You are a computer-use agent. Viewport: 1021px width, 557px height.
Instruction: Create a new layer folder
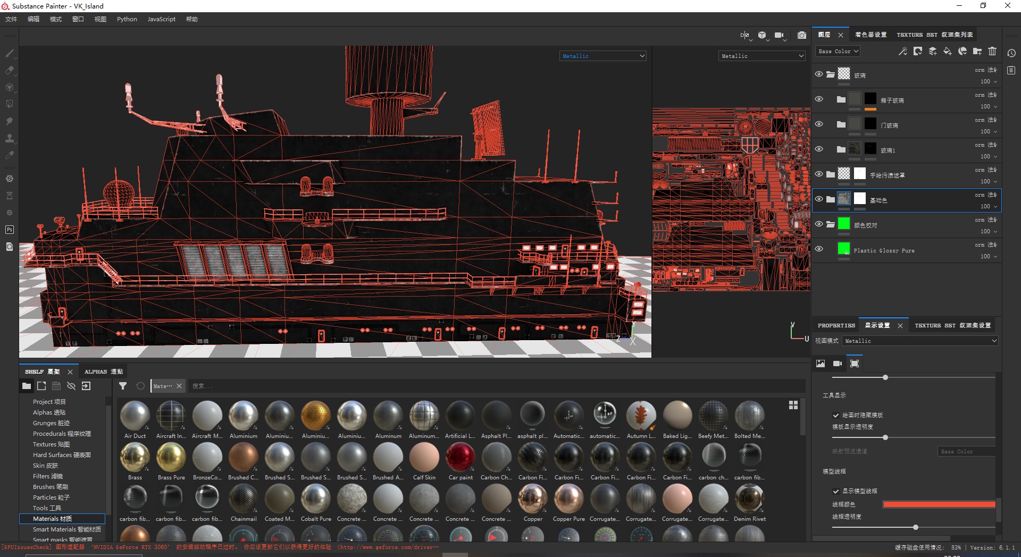pos(977,51)
